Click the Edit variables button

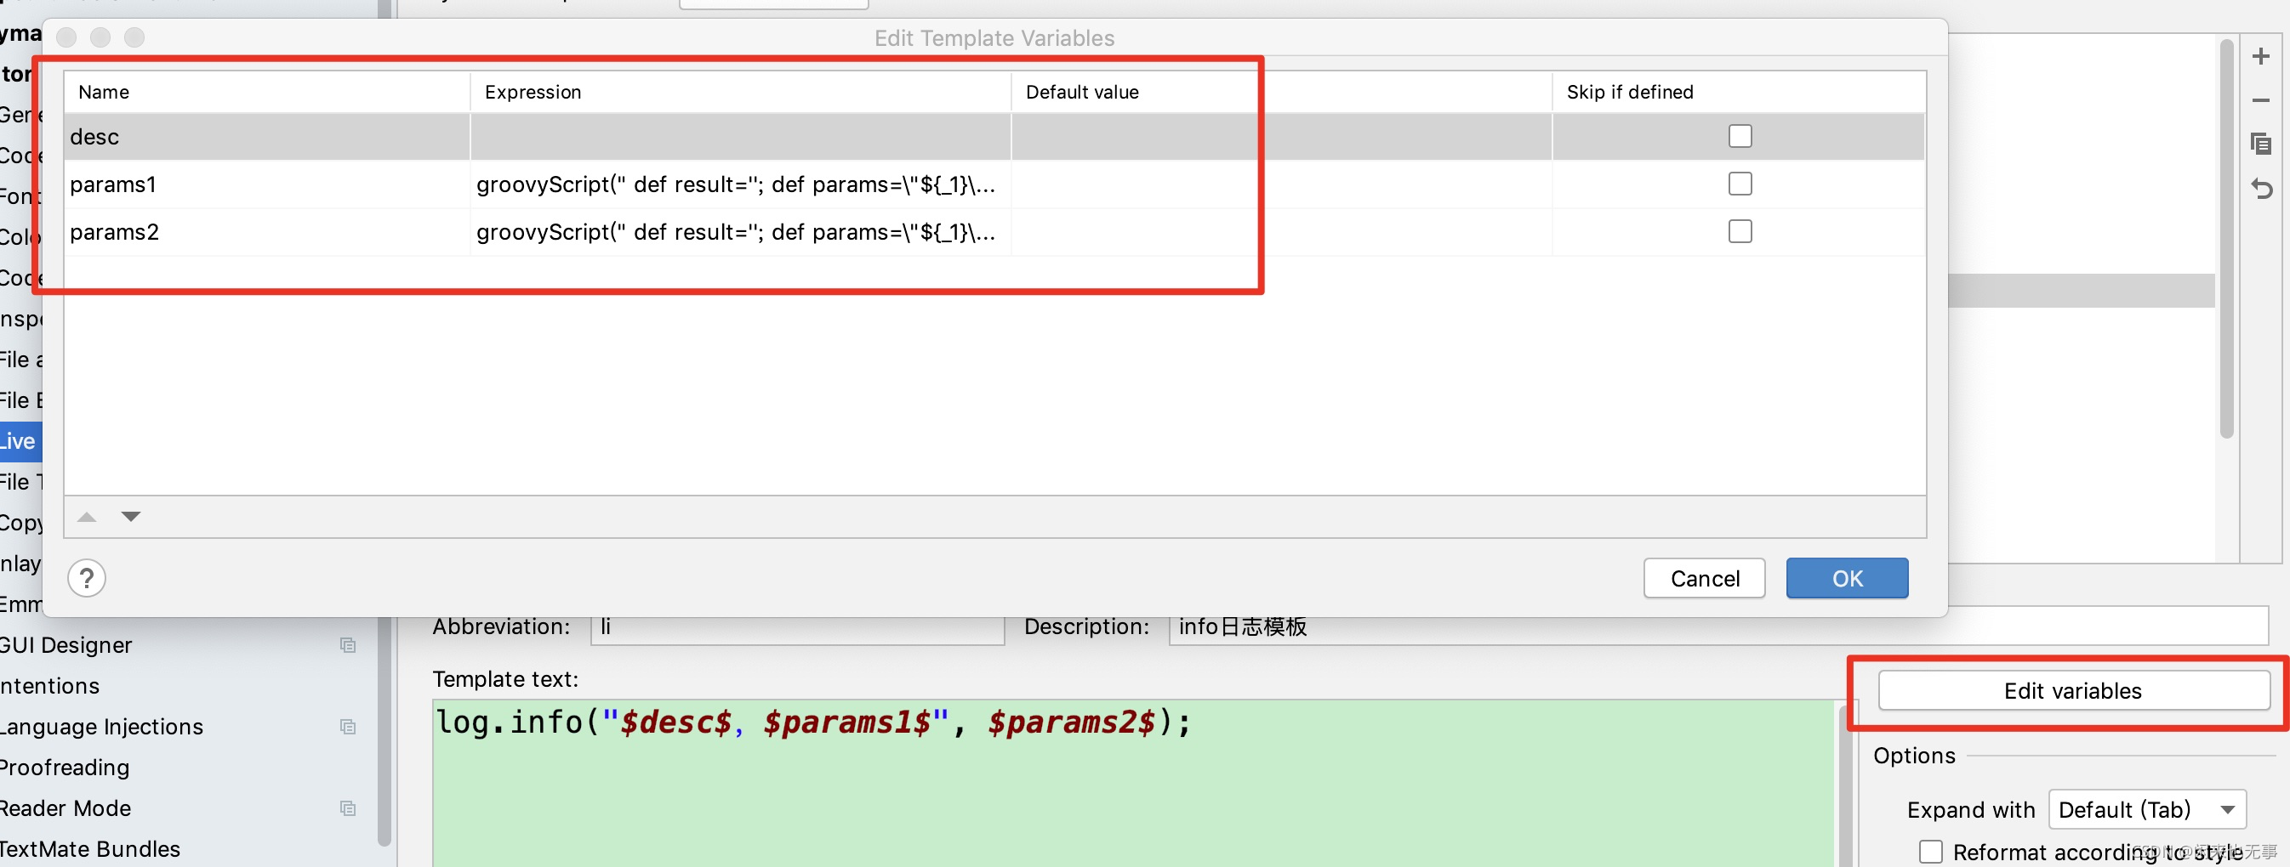(x=2072, y=690)
